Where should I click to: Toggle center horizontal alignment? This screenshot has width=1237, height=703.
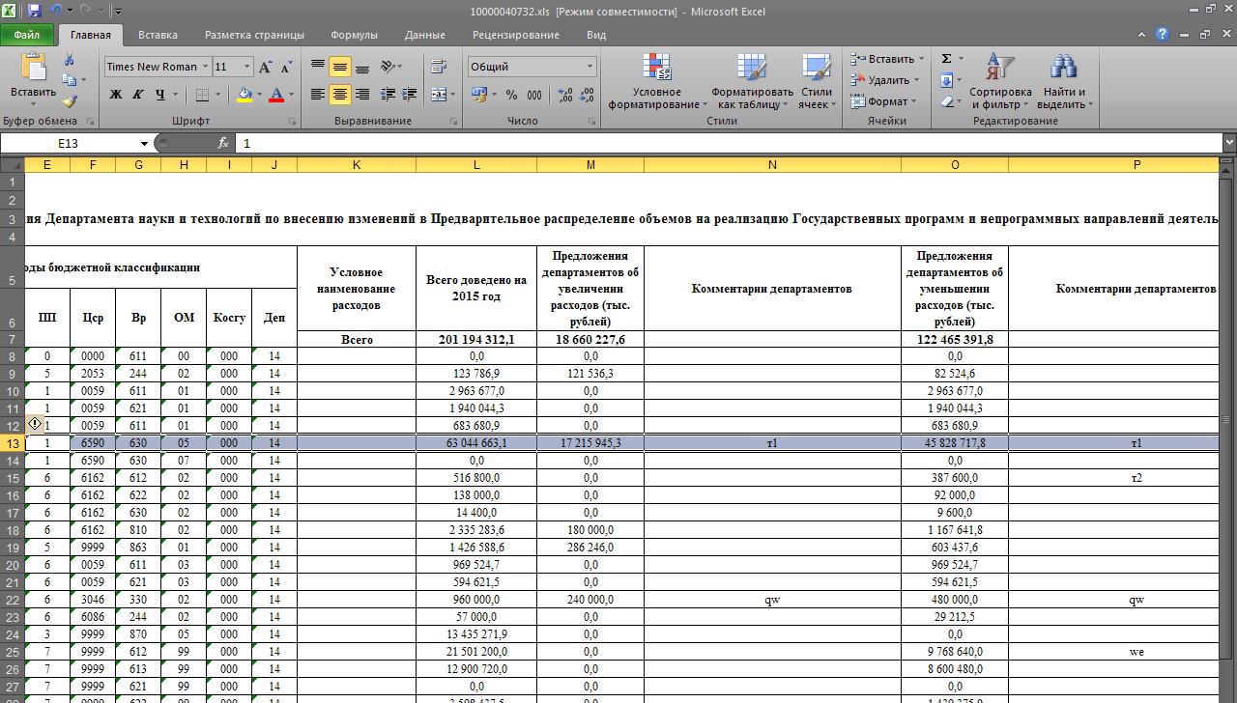coord(340,94)
